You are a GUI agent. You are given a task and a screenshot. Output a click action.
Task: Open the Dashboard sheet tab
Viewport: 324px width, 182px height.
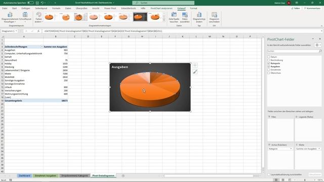click(24, 175)
